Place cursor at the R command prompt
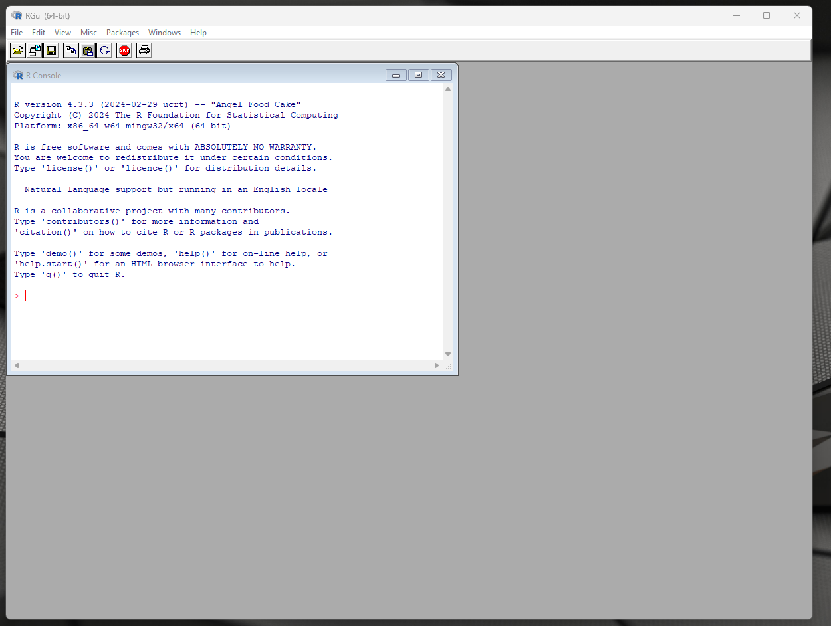 tap(27, 295)
